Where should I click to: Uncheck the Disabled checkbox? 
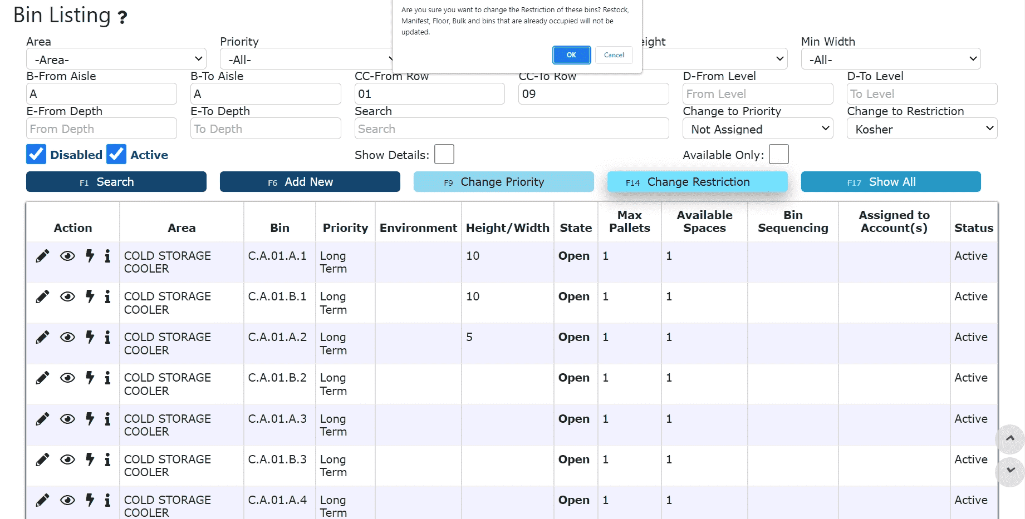pos(36,154)
